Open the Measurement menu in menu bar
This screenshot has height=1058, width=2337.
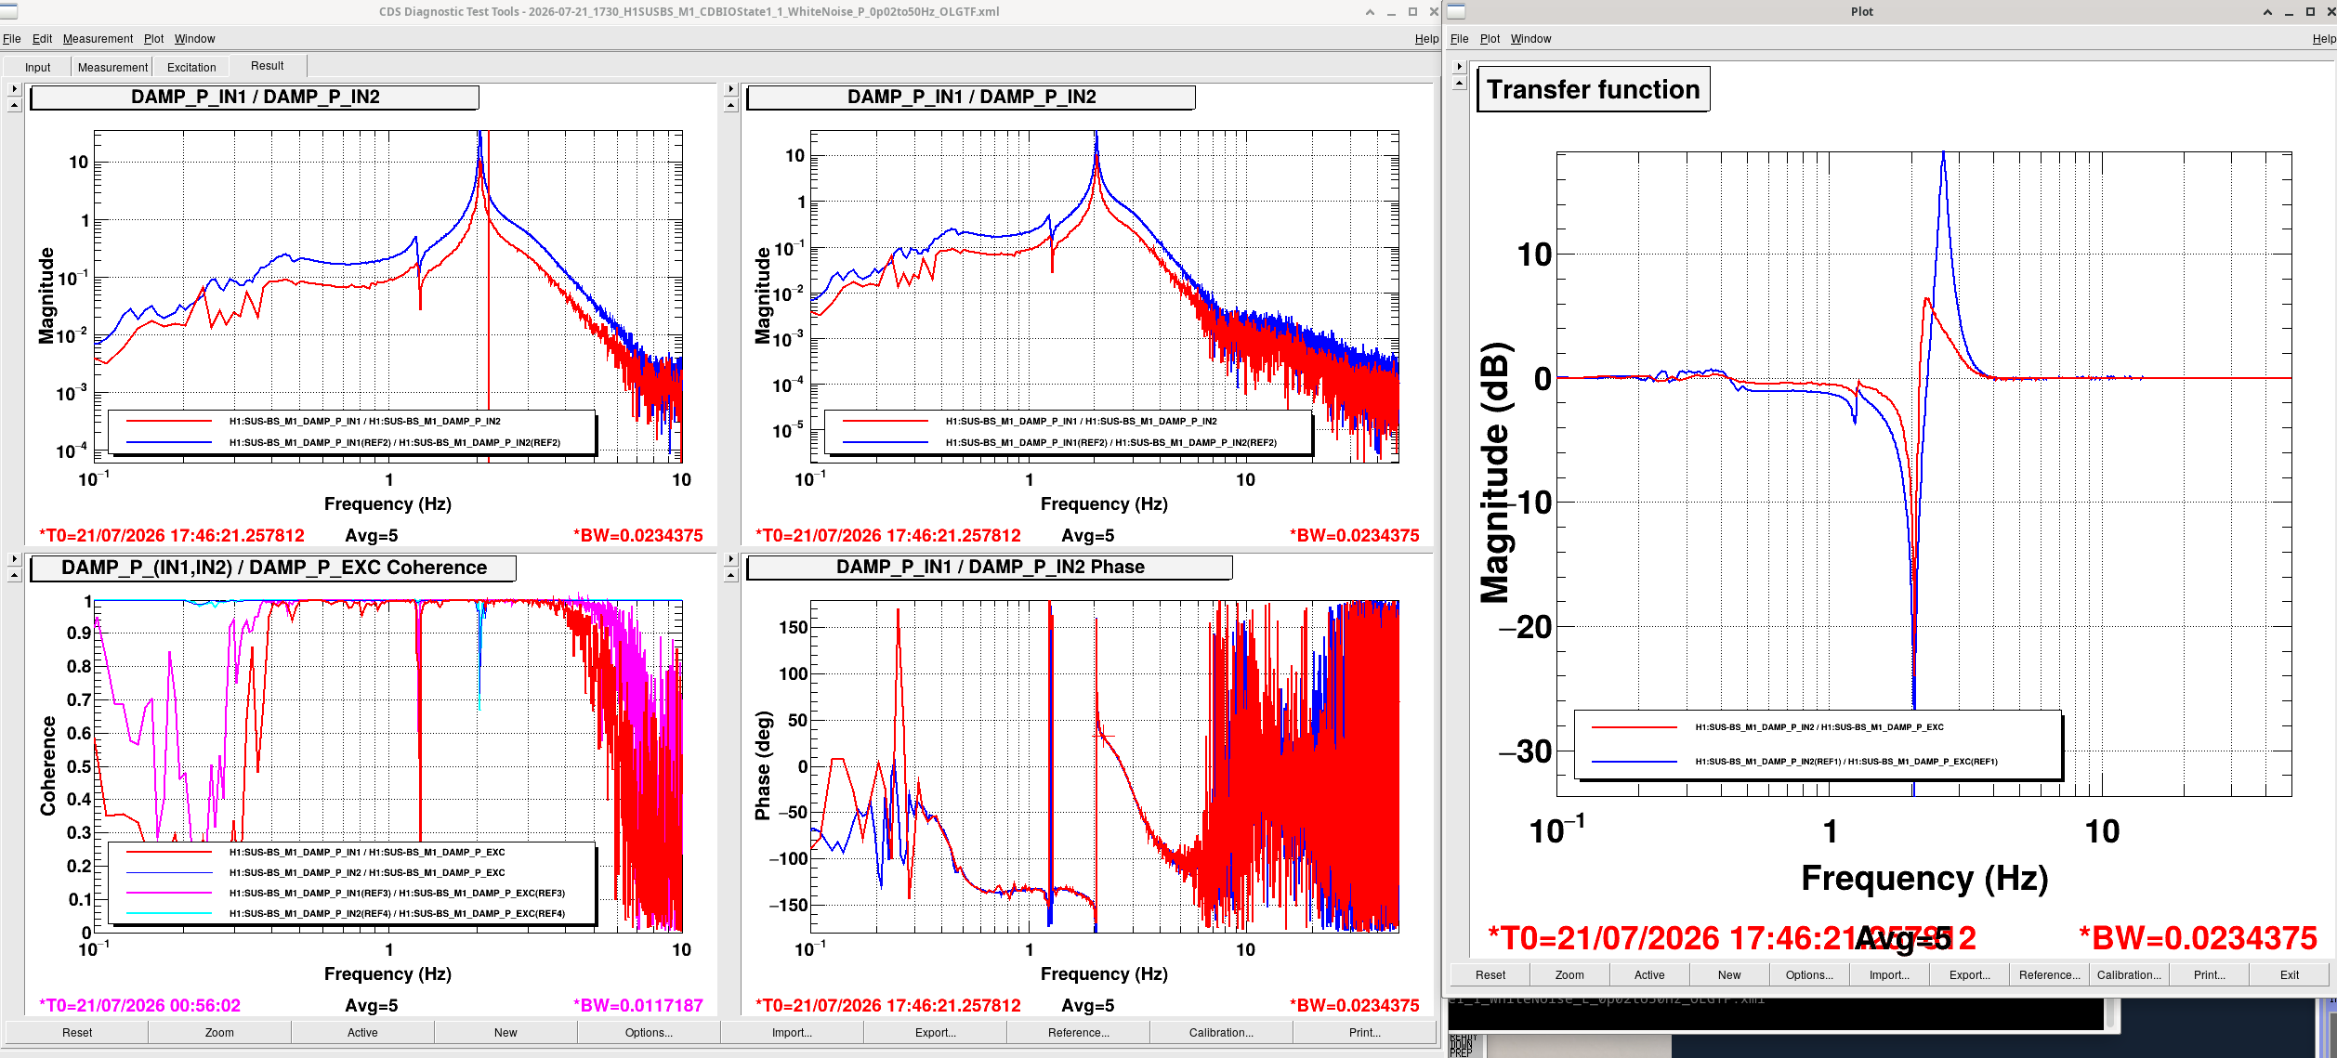(98, 39)
